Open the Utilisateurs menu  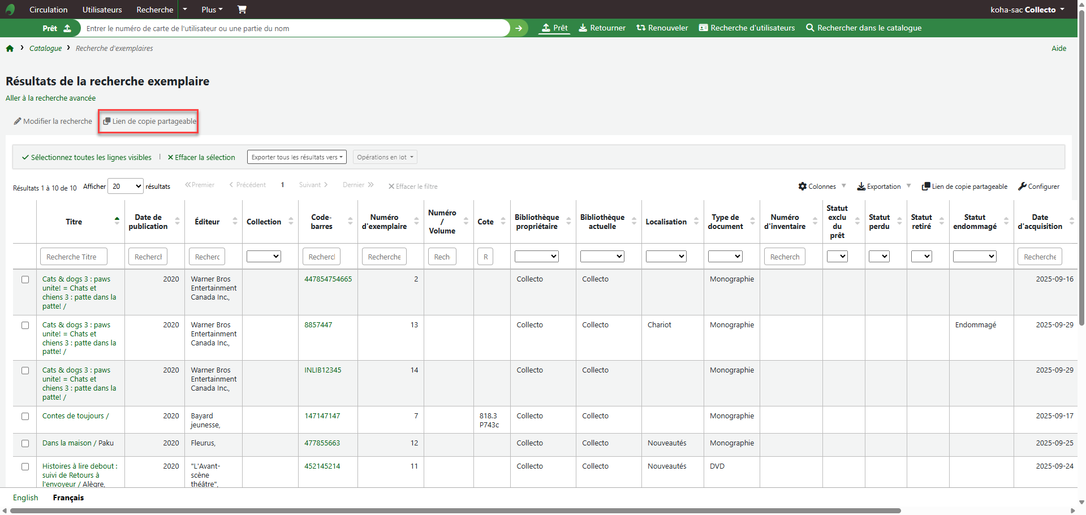point(102,10)
